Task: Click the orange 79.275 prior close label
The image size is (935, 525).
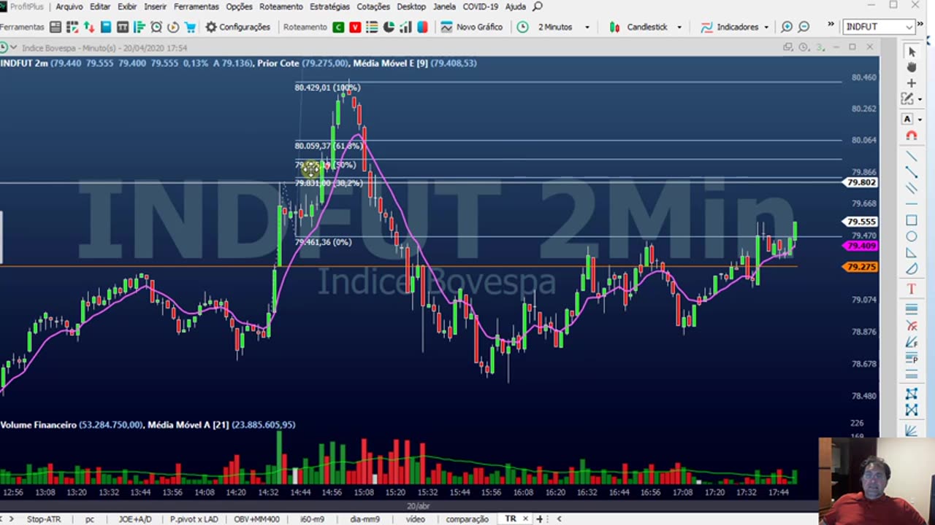Action: point(860,267)
